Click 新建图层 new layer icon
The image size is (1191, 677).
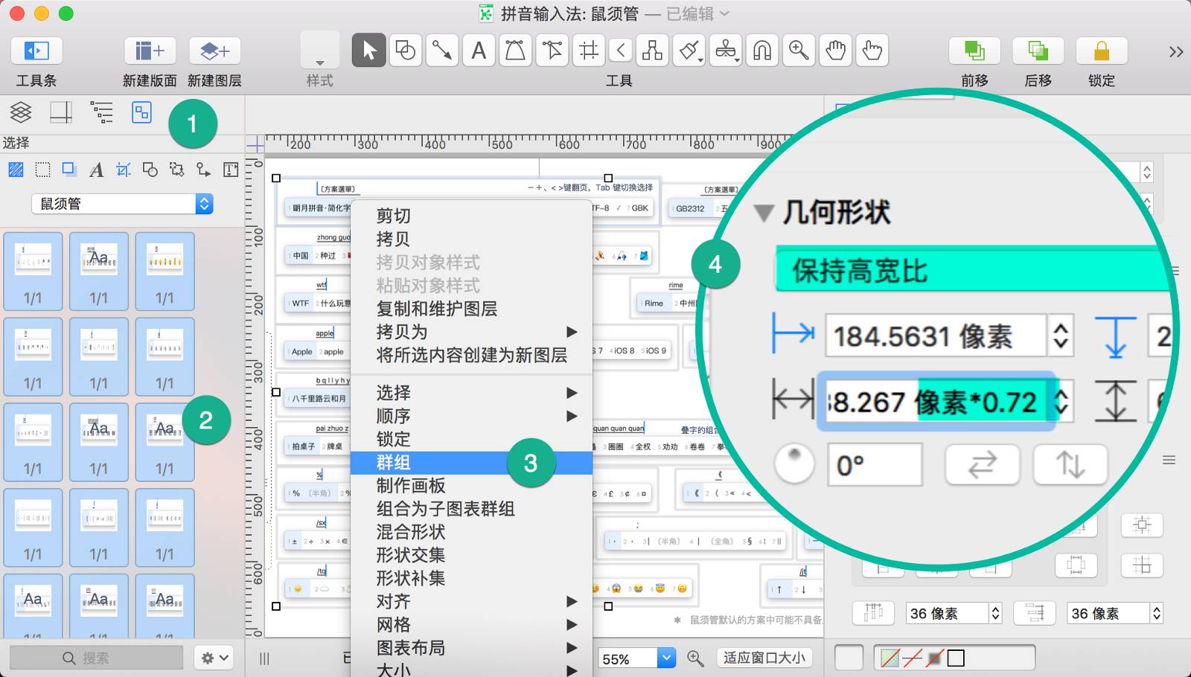click(214, 51)
